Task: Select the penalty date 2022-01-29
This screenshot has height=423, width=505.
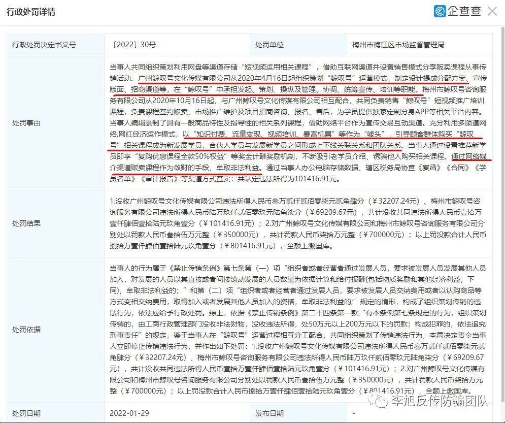Action: coord(129,413)
